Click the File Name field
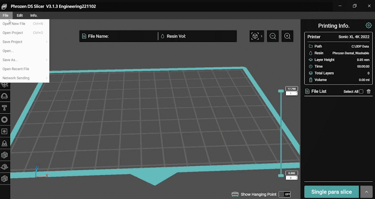This screenshot has width=375, height=199. [x=119, y=36]
